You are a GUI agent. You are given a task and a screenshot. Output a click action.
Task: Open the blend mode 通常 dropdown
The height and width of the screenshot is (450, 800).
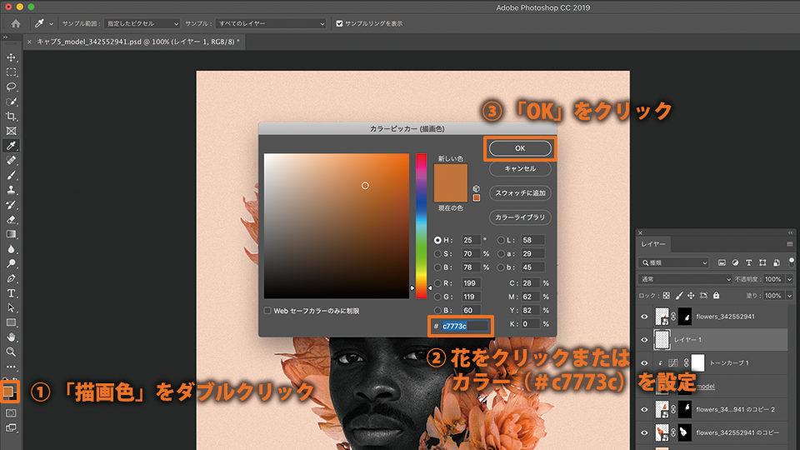(685, 279)
